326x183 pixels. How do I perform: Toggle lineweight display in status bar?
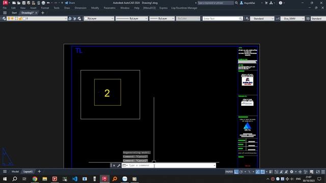pyautogui.click(x=270, y=172)
